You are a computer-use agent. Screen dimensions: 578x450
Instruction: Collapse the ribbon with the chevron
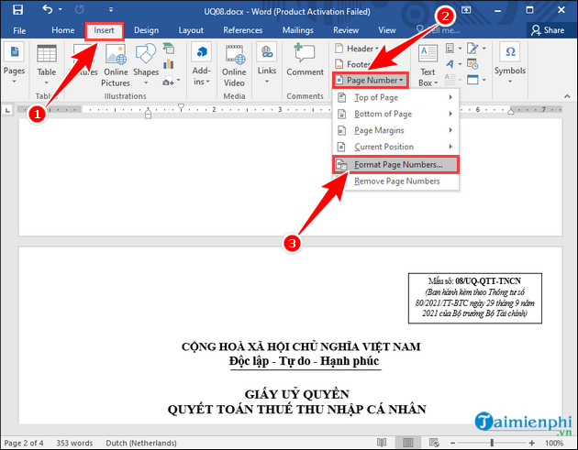coord(567,96)
